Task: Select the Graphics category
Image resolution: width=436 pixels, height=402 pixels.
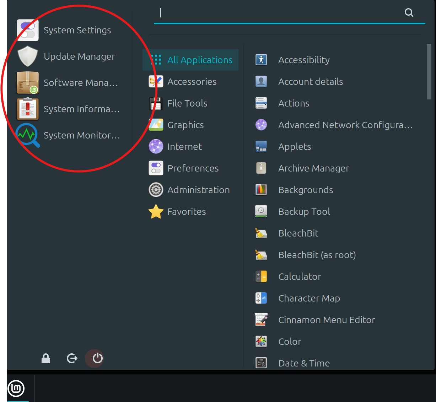Action: point(190,125)
